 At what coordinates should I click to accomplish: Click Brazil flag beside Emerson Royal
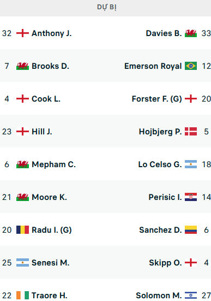[x=191, y=66]
